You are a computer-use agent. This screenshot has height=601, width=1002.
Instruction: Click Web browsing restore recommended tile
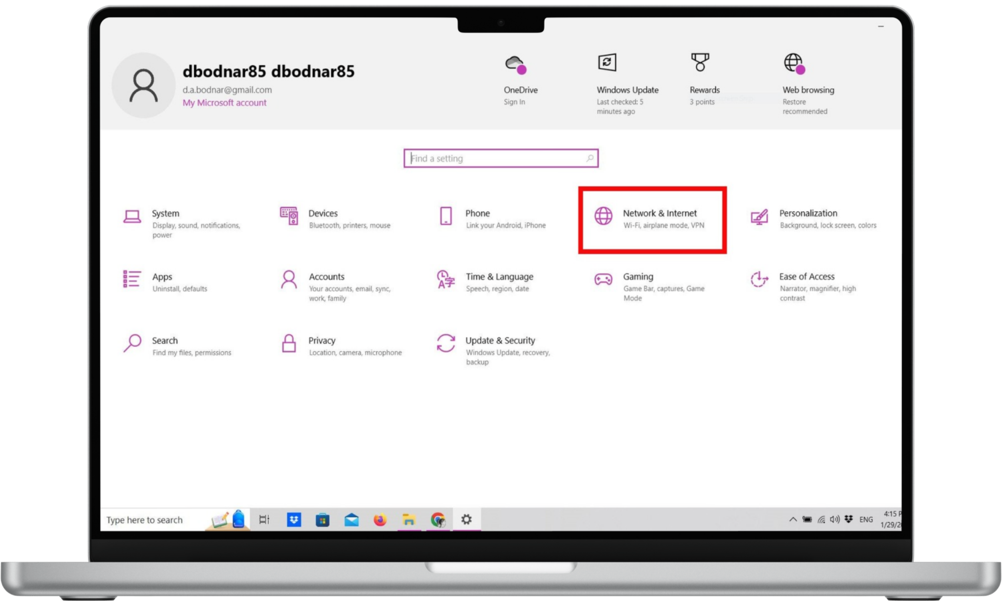coord(806,83)
